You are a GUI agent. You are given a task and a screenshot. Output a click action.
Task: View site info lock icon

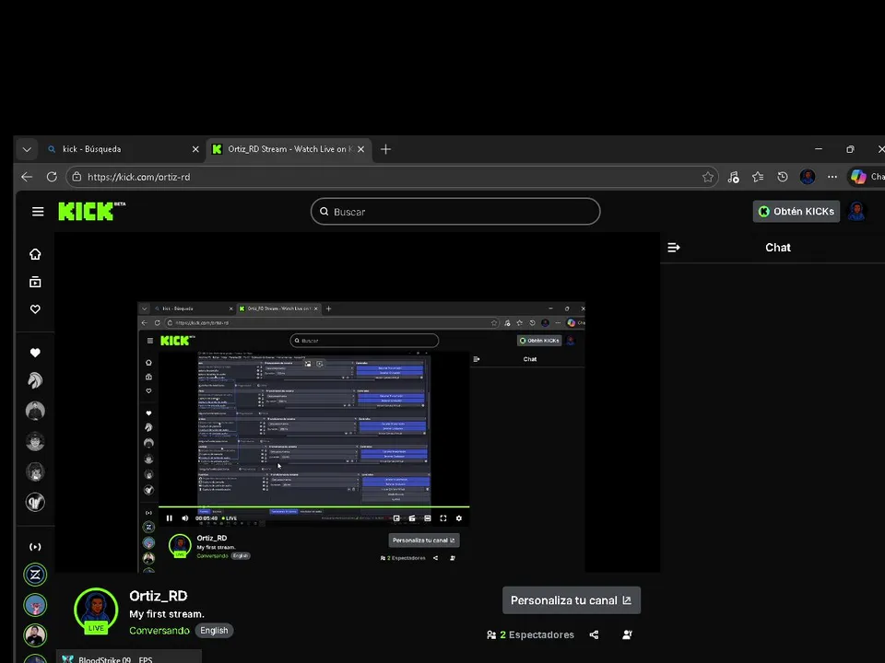point(77,177)
